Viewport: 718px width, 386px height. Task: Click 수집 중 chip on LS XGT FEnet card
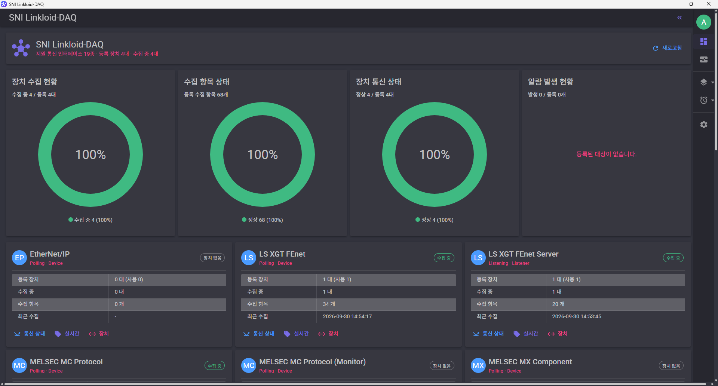(x=444, y=258)
